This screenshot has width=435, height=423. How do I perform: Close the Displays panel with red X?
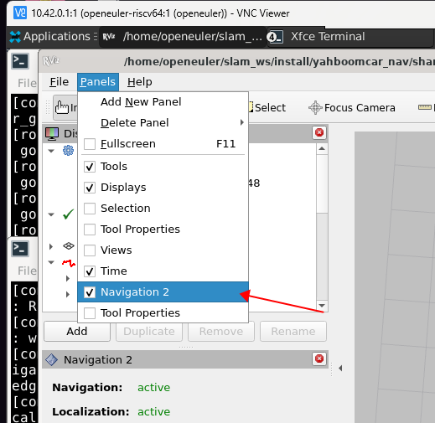[x=319, y=132]
